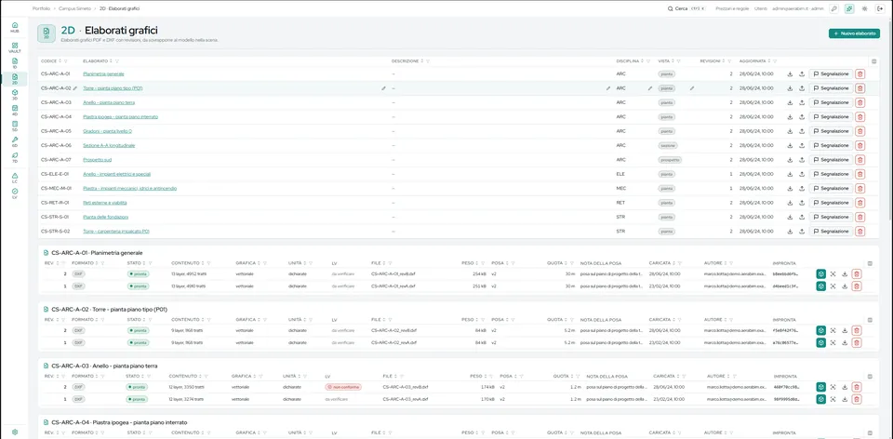Click the CS-ARC-A-03_revB.dxf file name
Image resolution: width=893 pixels, height=439 pixels.
point(406,387)
